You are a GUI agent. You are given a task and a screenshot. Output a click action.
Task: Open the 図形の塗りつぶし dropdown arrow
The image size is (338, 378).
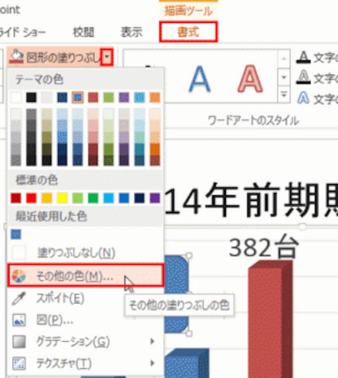point(107,57)
